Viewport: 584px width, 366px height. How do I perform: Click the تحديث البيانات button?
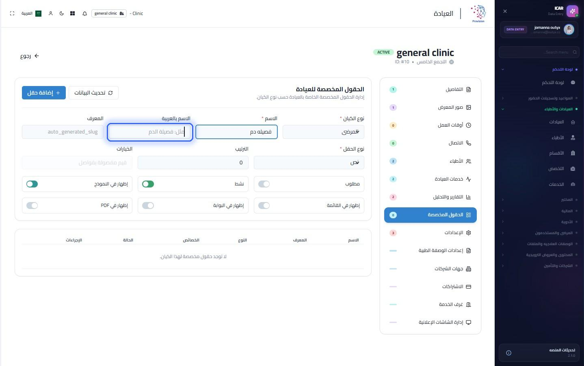pyautogui.click(x=94, y=93)
